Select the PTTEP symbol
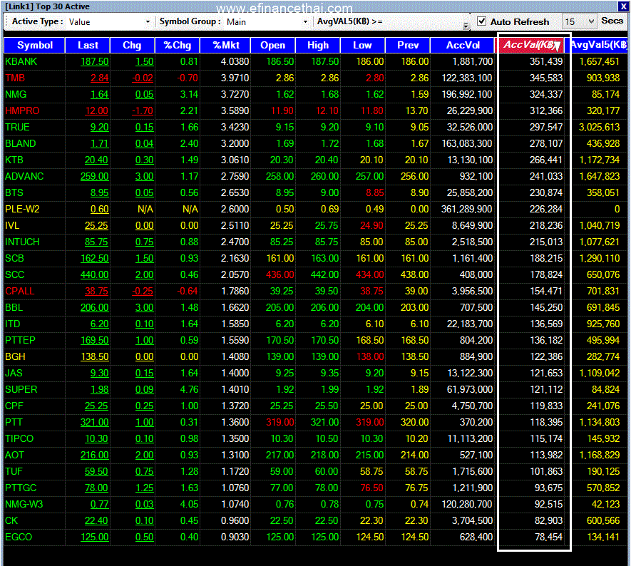The height and width of the screenshot is (566, 631). pyautogui.click(x=20, y=340)
